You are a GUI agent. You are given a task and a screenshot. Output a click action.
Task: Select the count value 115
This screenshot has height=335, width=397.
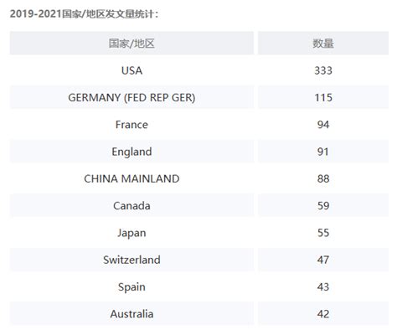tap(323, 97)
